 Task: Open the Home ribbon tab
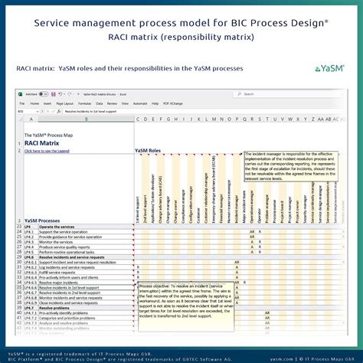34,103
